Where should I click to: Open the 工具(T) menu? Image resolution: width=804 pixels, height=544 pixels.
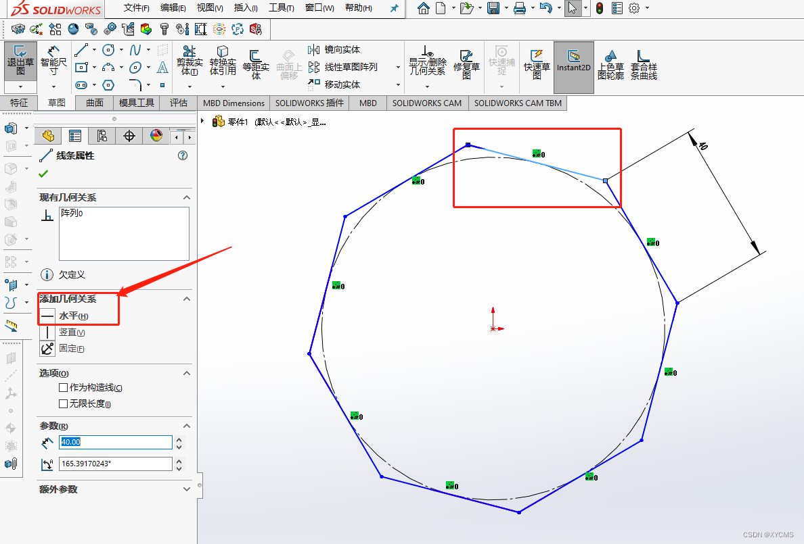(282, 8)
